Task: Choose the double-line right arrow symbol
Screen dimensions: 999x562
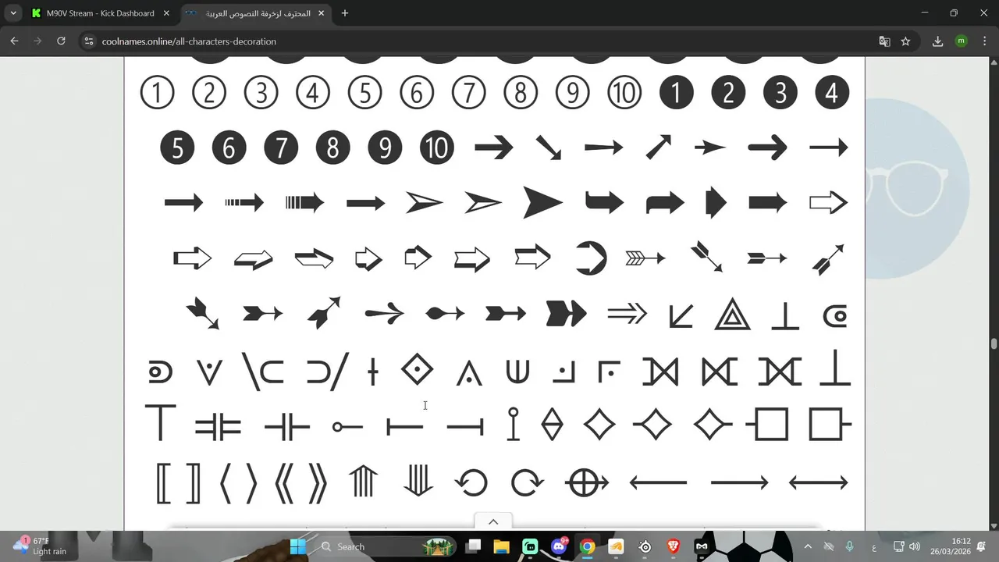Action: click(627, 314)
